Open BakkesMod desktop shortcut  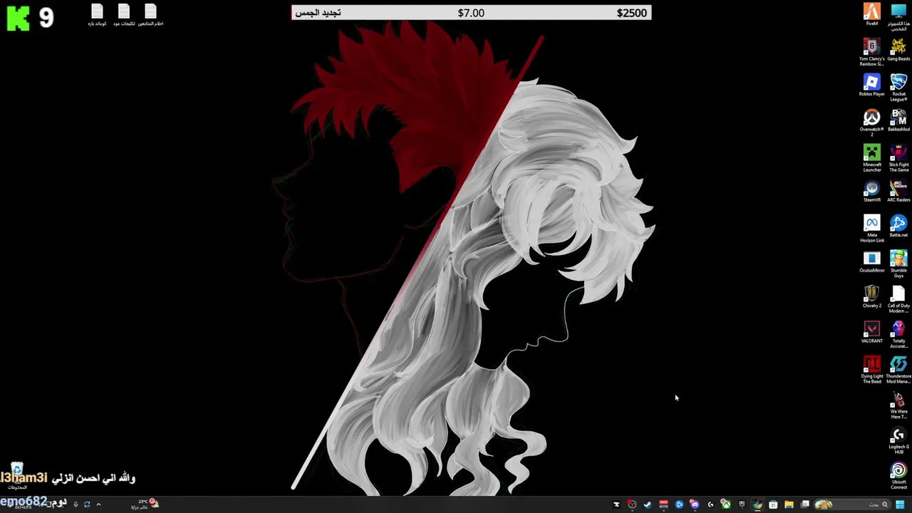(898, 120)
